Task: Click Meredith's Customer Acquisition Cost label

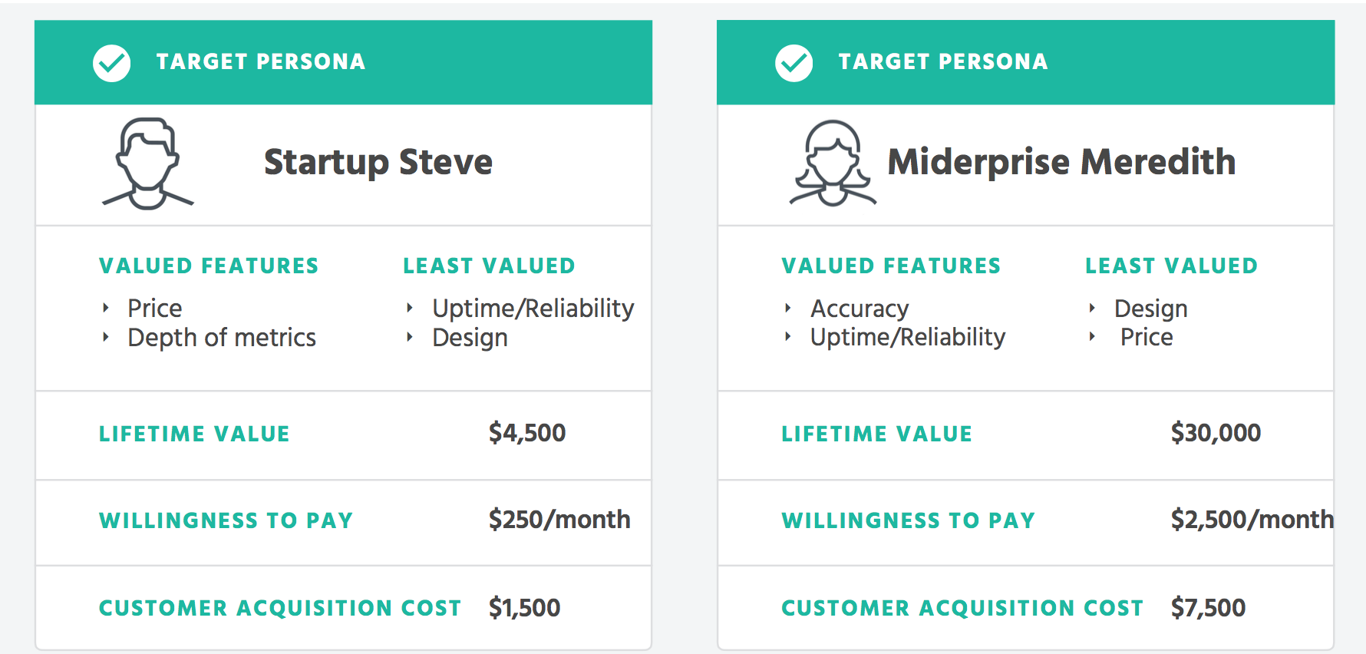Action: tap(962, 608)
